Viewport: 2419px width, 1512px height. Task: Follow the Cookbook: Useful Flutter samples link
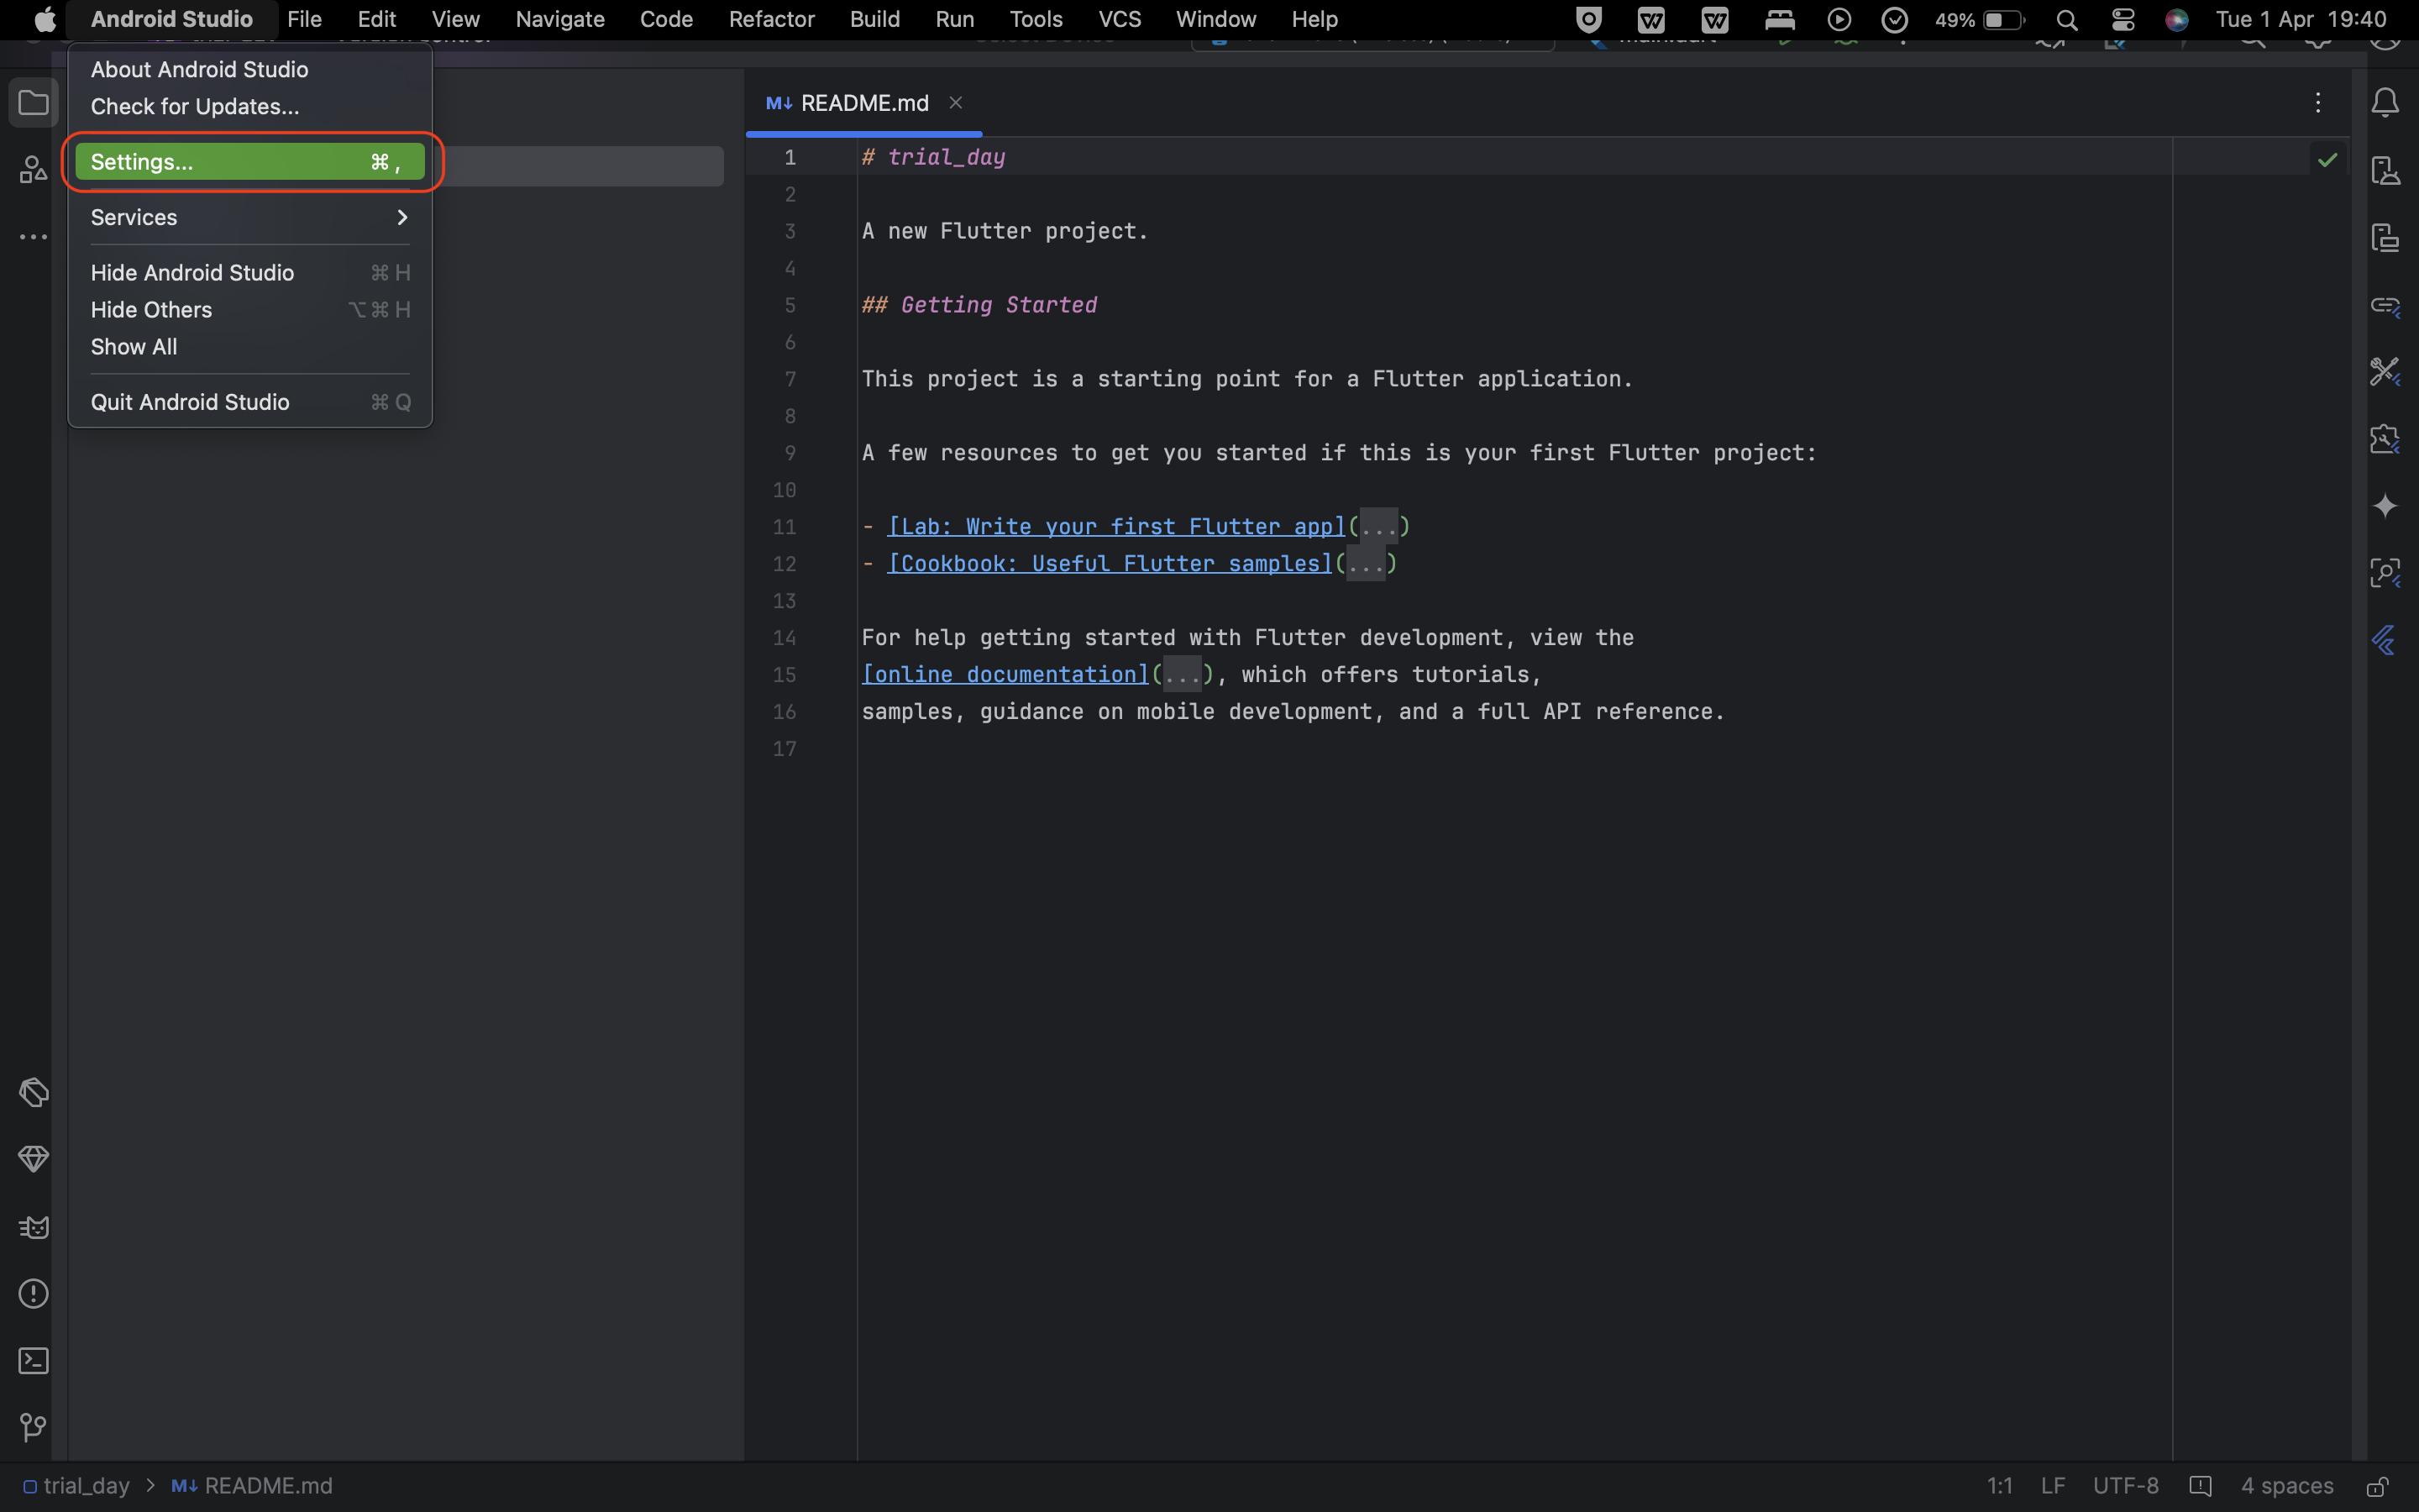tap(1110, 564)
